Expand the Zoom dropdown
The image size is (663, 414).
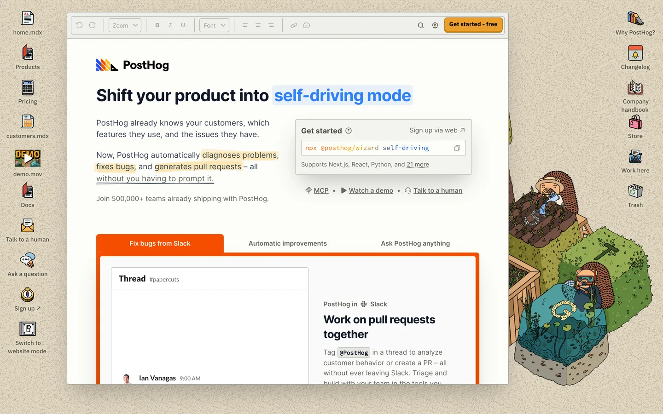click(125, 25)
